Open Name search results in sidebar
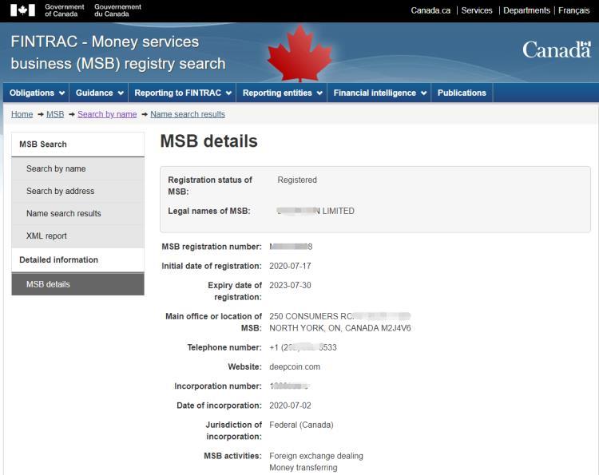 78,213
